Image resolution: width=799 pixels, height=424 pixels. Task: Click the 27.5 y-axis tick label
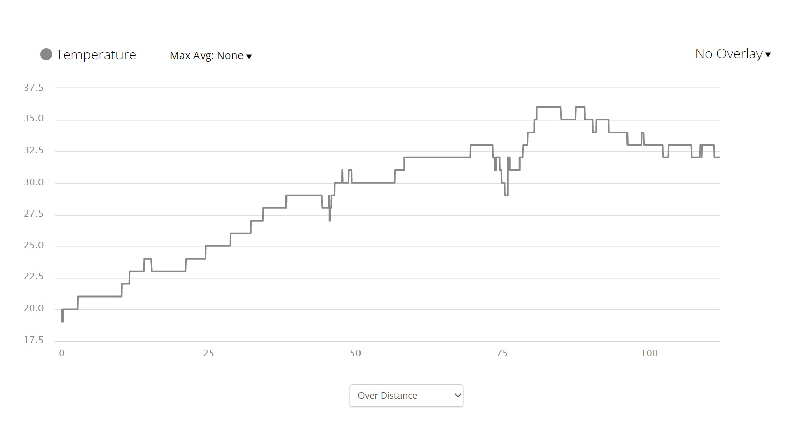[x=34, y=214]
